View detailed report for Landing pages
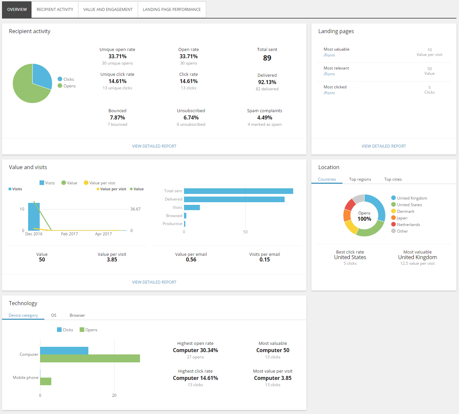The image size is (459, 414). pos(384,146)
